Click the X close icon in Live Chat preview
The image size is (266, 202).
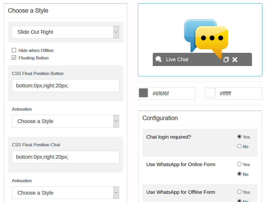pyautogui.click(x=235, y=60)
